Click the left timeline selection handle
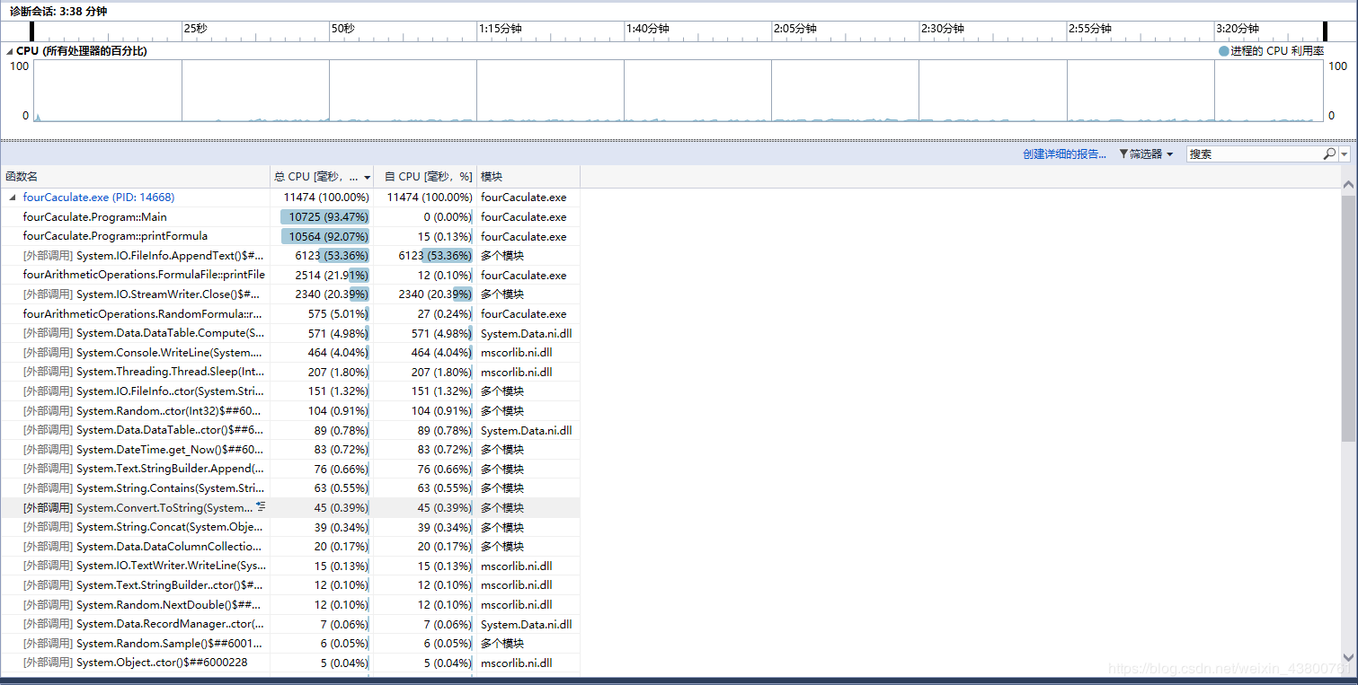 point(32,31)
